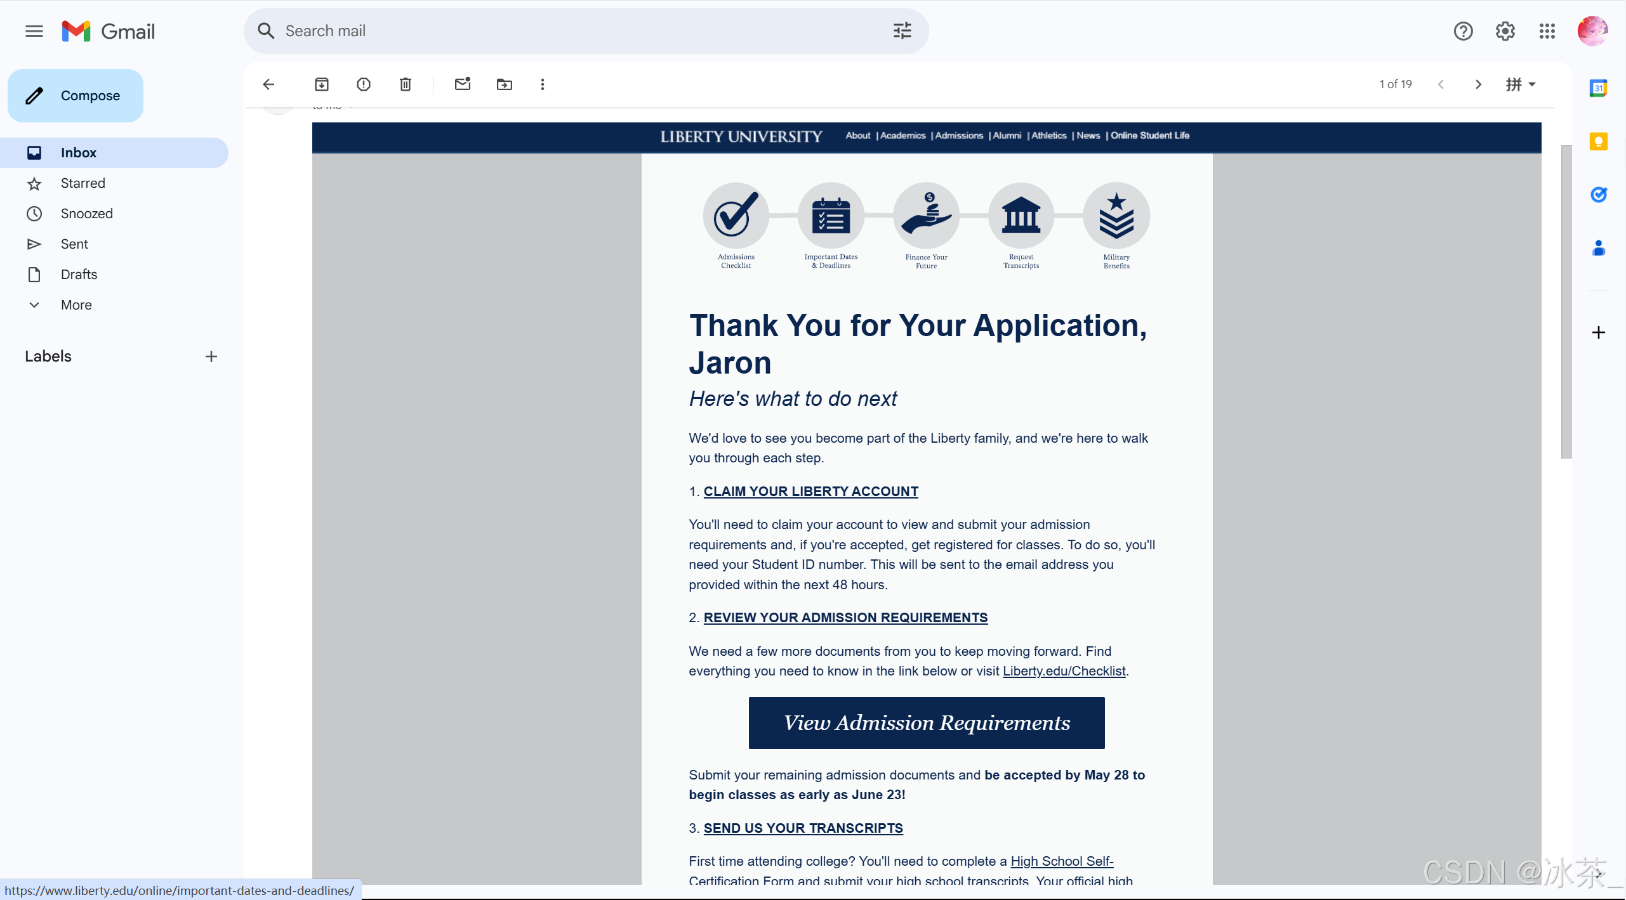
Task: Toggle the main menu hamburger
Action: coord(34,31)
